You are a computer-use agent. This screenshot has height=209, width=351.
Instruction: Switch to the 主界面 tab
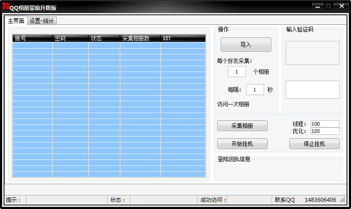coord(16,21)
